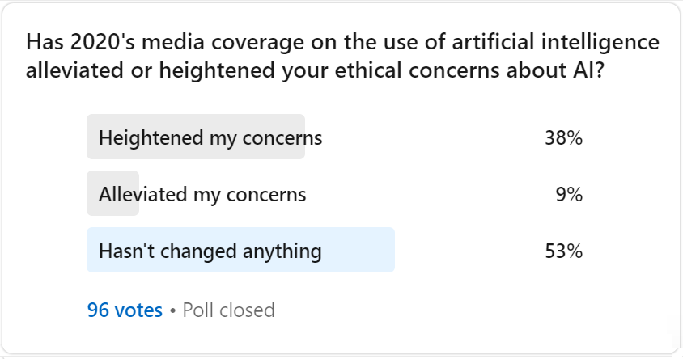Click "artificial intelligence" in the question
The image size is (683, 359).
tap(558, 41)
